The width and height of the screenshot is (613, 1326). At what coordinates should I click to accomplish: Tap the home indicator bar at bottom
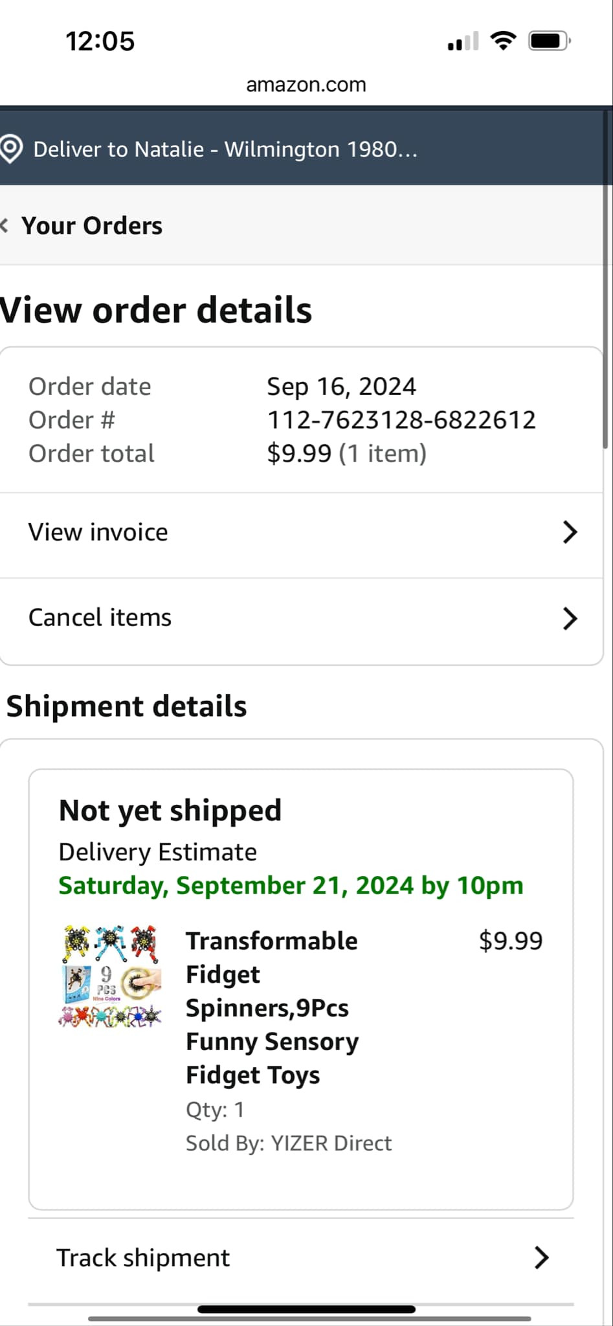point(306,1309)
